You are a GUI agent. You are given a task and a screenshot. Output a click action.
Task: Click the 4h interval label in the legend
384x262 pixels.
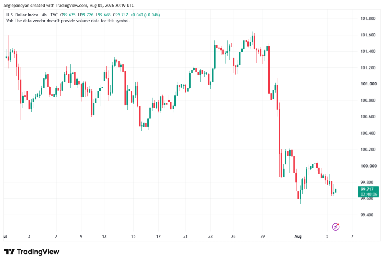tap(44, 15)
